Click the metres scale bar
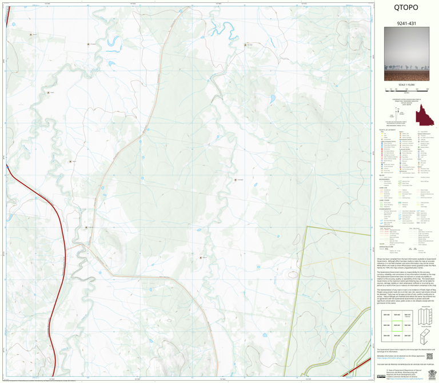 tap(406, 90)
